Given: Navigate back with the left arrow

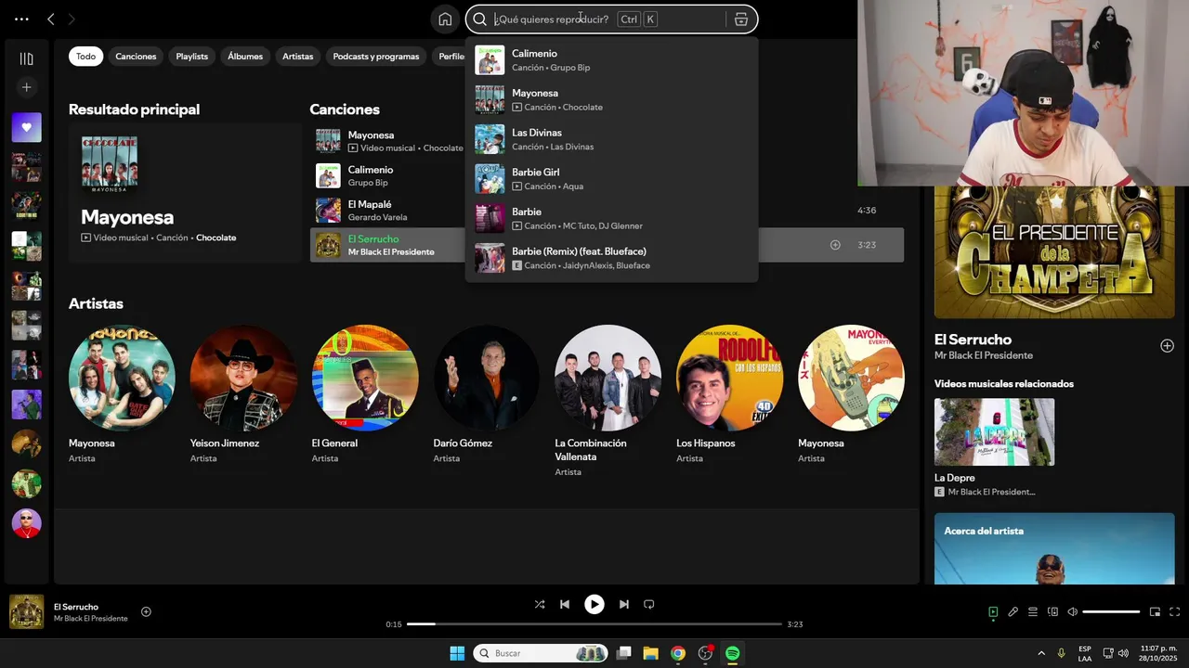Looking at the screenshot, I should click(x=51, y=19).
